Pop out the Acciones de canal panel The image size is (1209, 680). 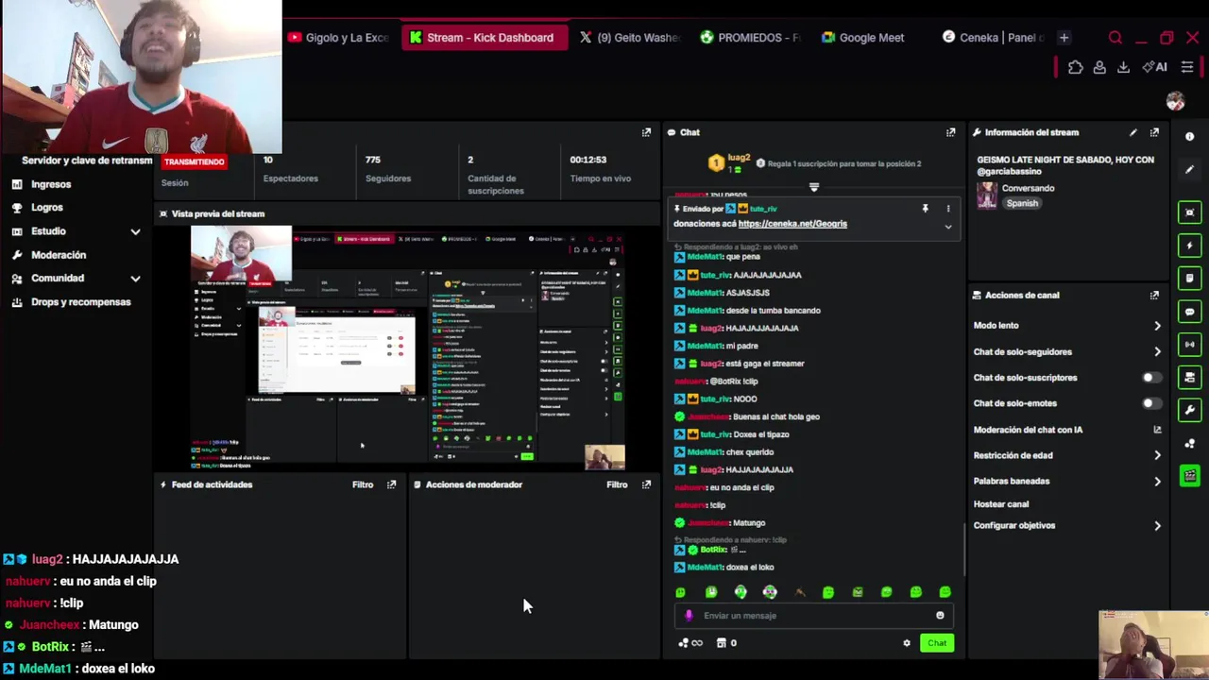click(1154, 295)
